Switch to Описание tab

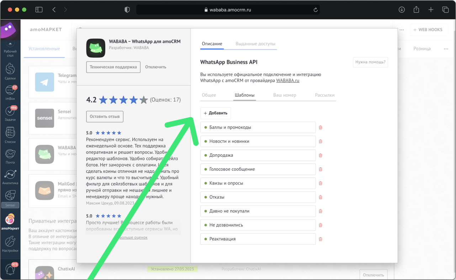pos(212,44)
